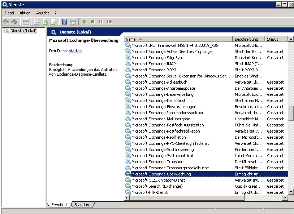
Task: Open the Datei menu
Action: (9, 13)
